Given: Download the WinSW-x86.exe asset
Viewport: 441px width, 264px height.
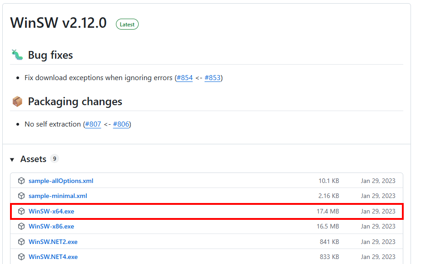Looking at the screenshot, I should 51,226.
